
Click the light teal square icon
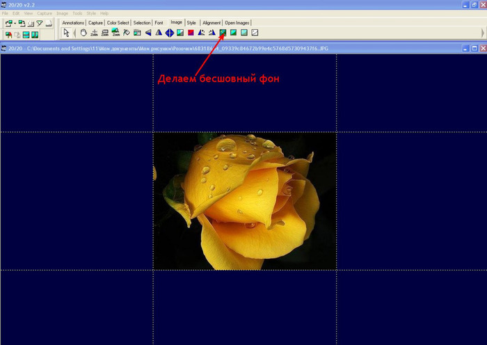point(244,33)
